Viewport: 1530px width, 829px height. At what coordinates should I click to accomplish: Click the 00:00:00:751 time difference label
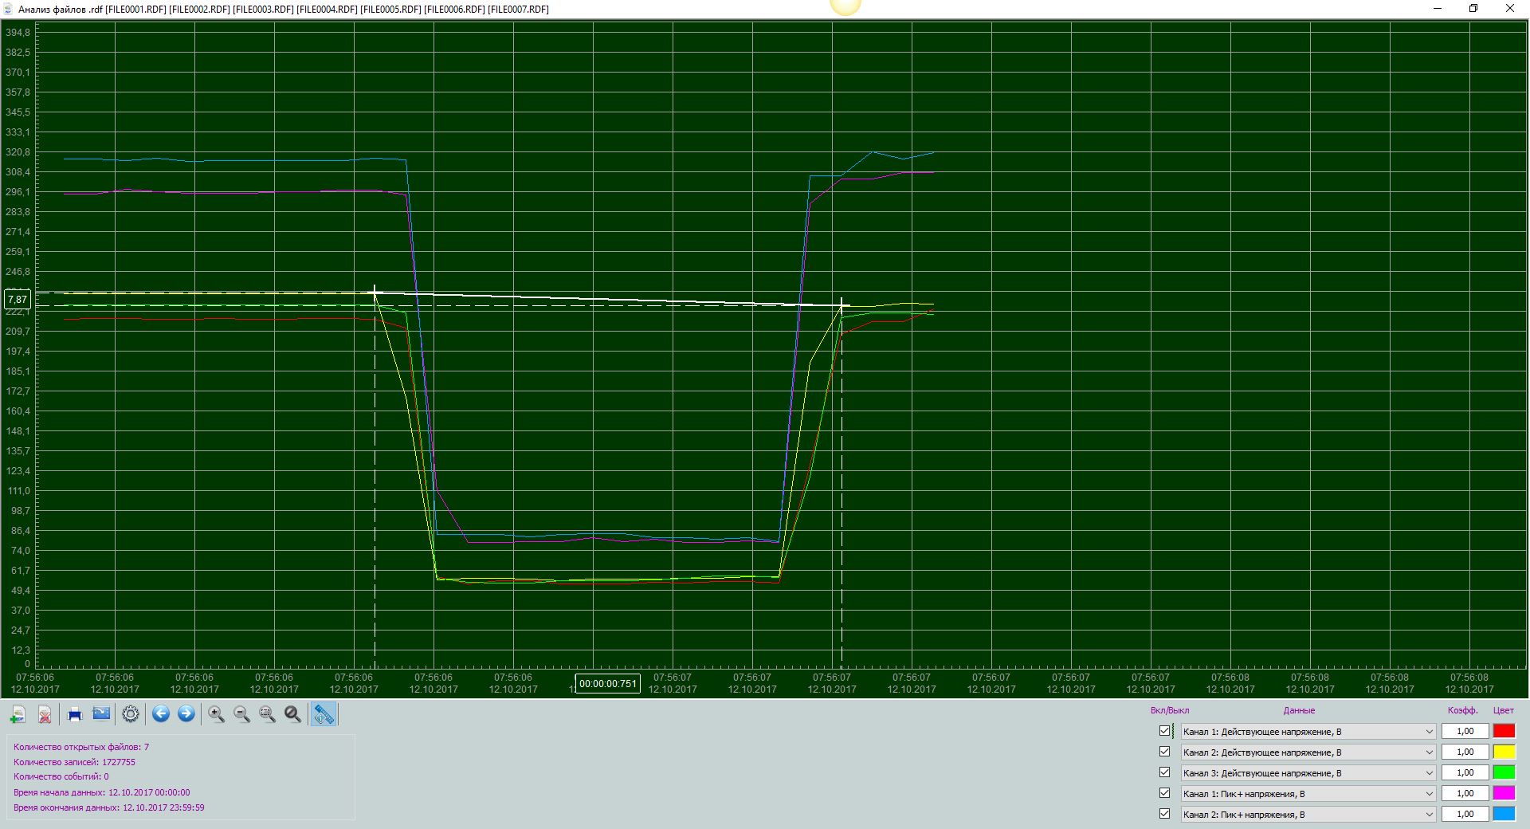pos(608,683)
